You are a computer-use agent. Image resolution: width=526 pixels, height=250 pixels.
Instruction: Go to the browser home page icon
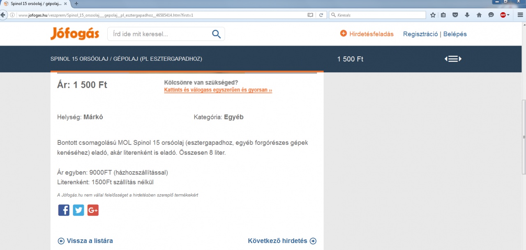coord(479,15)
